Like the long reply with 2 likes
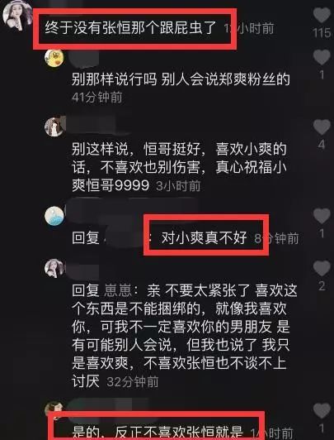Viewport: 334px width, 440px height. 322,268
